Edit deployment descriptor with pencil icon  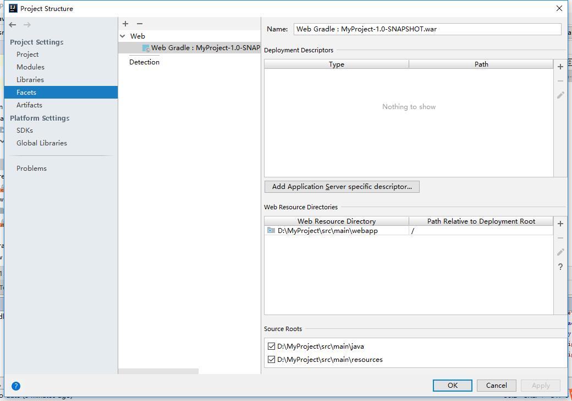point(560,95)
